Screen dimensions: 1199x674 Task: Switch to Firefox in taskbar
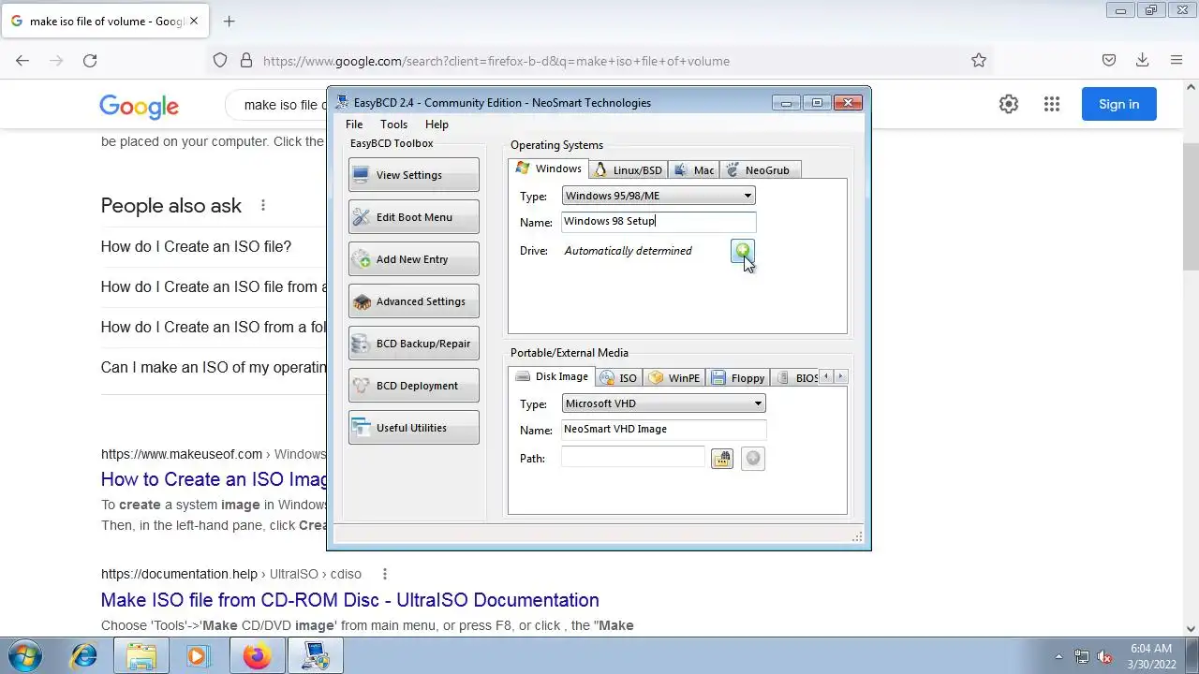(x=257, y=656)
